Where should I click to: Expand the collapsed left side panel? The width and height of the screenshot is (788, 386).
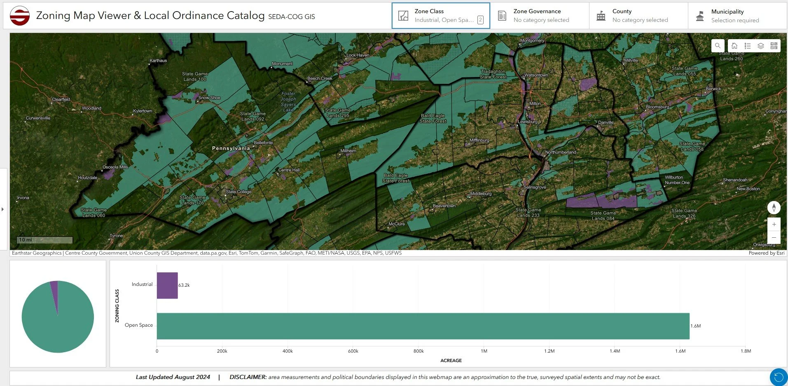point(3,209)
